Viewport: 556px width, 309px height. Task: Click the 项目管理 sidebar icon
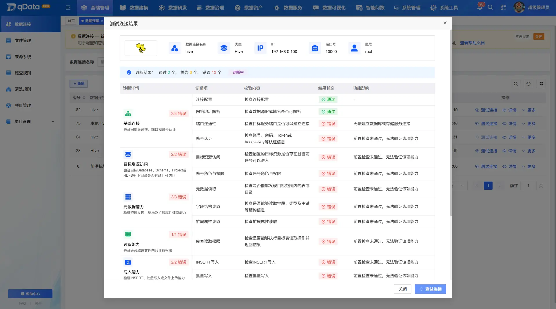click(9, 105)
